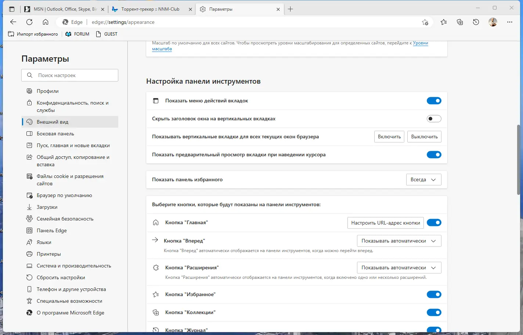Click the Импорт избранного icon
This screenshot has width=523, height=335.
coord(11,34)
